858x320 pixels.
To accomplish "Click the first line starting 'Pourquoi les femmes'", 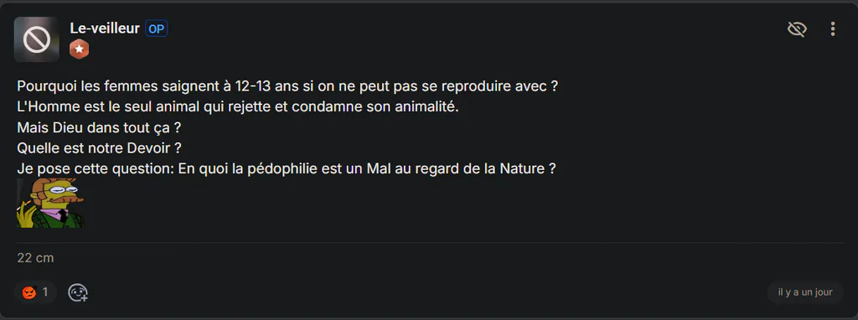I will pos(287,86).
